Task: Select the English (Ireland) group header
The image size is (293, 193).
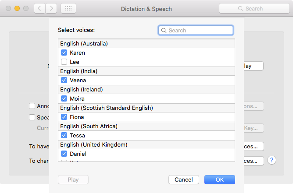Action: [146, 90]
